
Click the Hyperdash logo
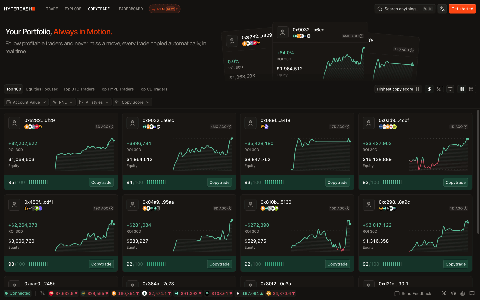(x=19, y=9)
